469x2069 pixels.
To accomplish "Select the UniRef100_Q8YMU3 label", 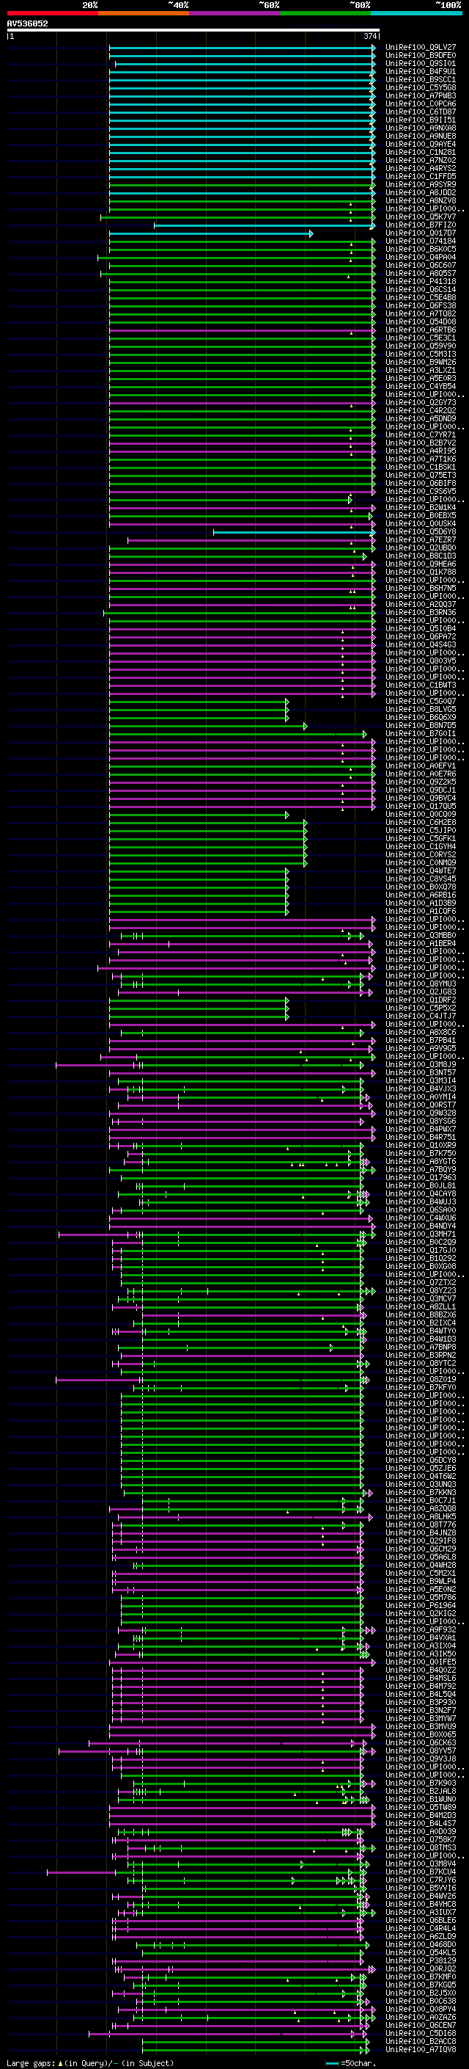I will click(421, 984).
